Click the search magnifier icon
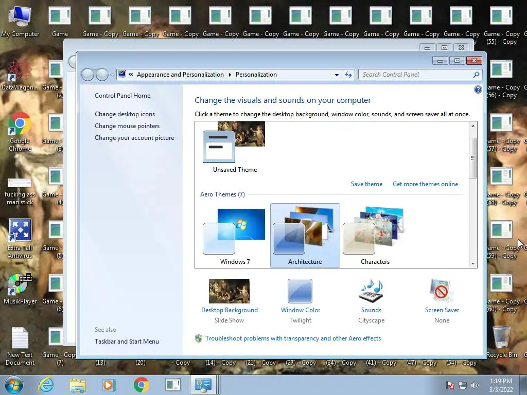The height and width of the screenshot is (395, 527). (x=476, y=75)
